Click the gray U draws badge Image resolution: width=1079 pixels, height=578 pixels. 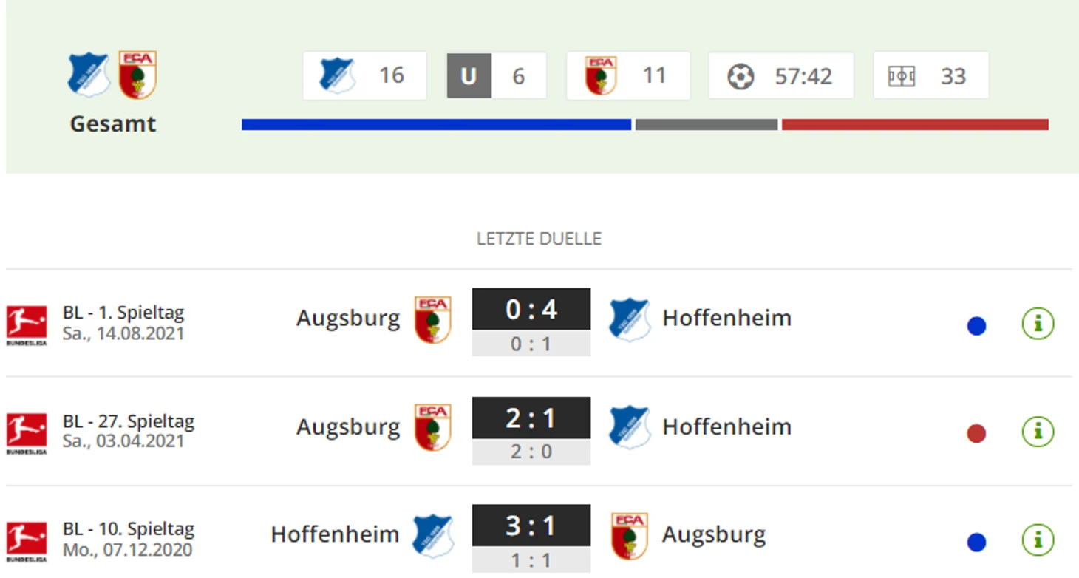tap(469, 76)
